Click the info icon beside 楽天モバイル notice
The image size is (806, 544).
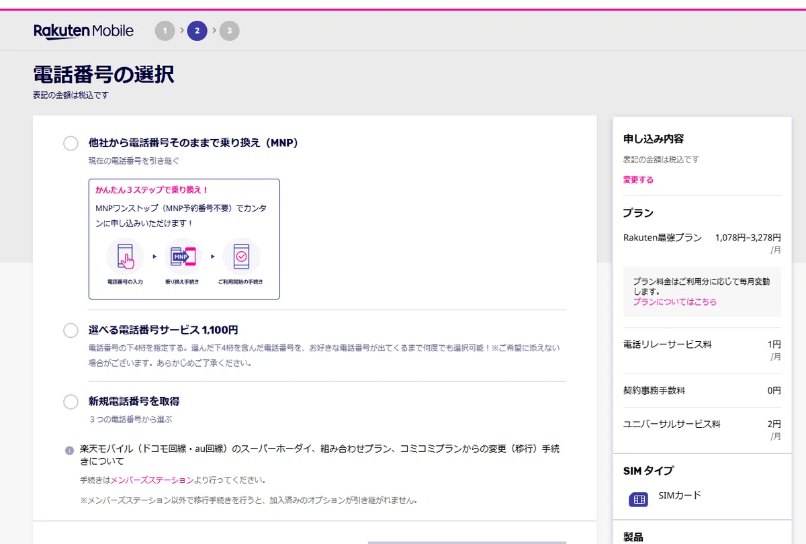(69, 450)
